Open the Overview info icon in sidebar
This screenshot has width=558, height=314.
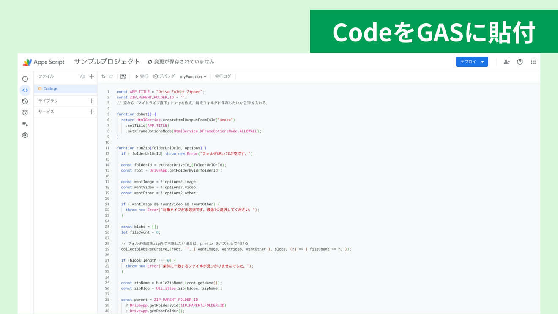[25, 79]
